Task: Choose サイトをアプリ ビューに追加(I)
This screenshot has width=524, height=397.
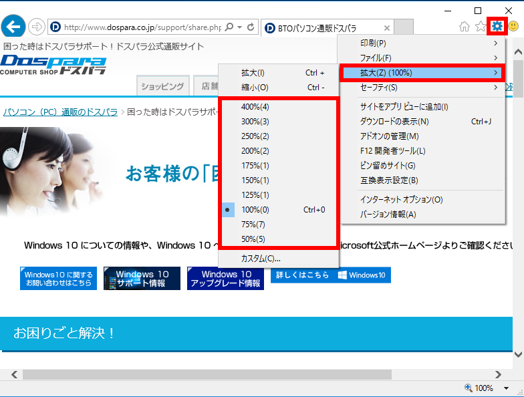Action: (x=422, y=107)
